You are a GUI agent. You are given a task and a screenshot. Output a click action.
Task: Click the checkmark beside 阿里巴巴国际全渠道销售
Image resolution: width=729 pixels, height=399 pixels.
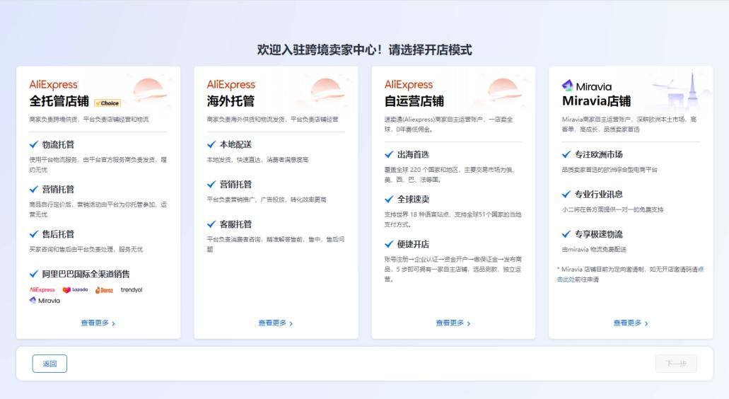[x=33, y=274]
